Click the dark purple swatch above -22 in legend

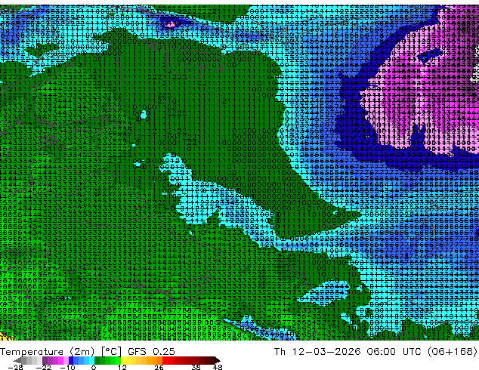coord(45,360)
